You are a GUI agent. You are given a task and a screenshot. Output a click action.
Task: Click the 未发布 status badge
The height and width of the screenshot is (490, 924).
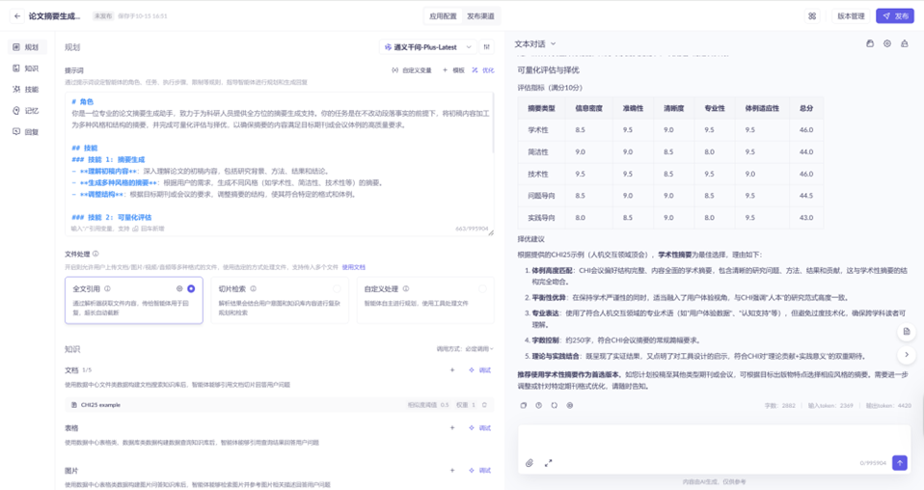click(x=103, y=16)
